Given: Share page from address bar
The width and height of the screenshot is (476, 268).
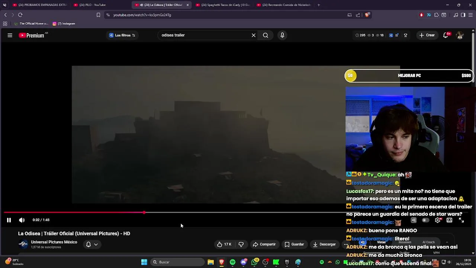Looking at the screenshot, I should pos(358,15).
